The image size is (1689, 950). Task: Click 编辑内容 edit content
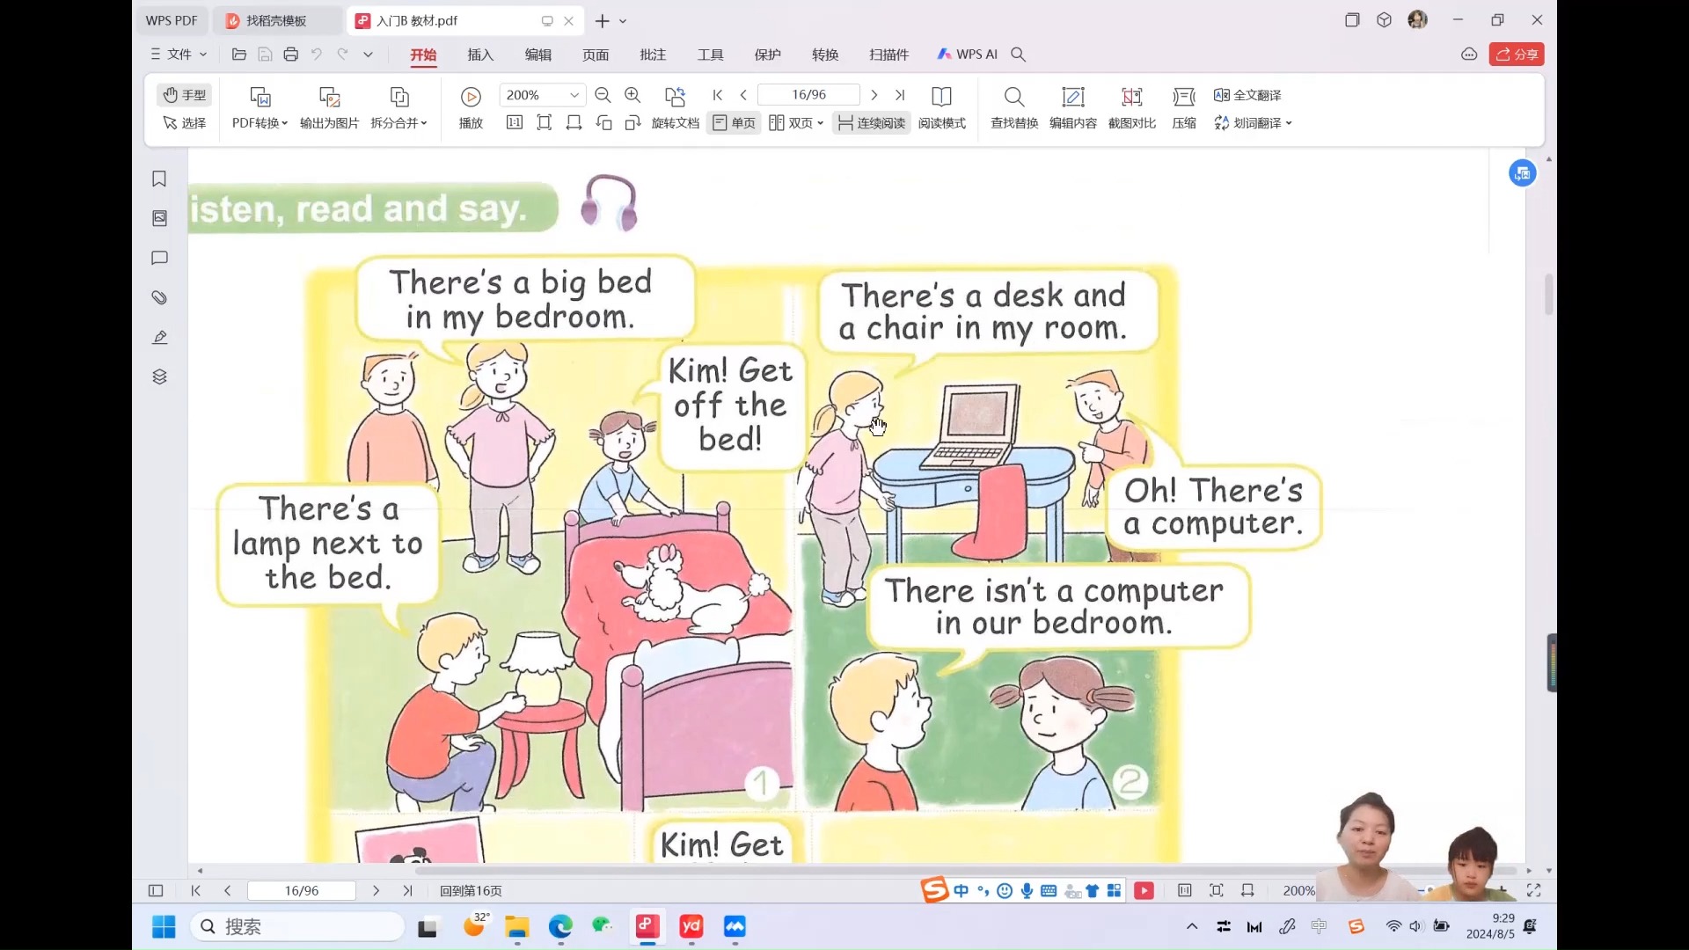(x=1073, y=108)
